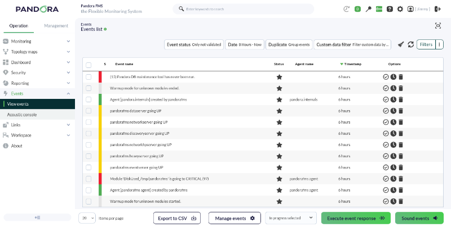This screenshot has width=451, height=227.
Task: Refresh the events list
Action: coord(411,44)
